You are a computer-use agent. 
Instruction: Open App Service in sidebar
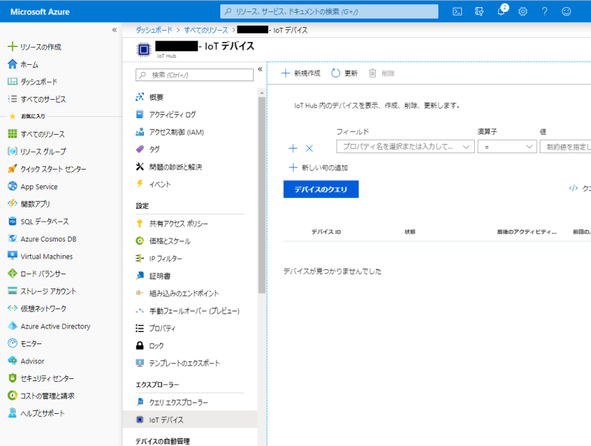click(x=32, y=187)
